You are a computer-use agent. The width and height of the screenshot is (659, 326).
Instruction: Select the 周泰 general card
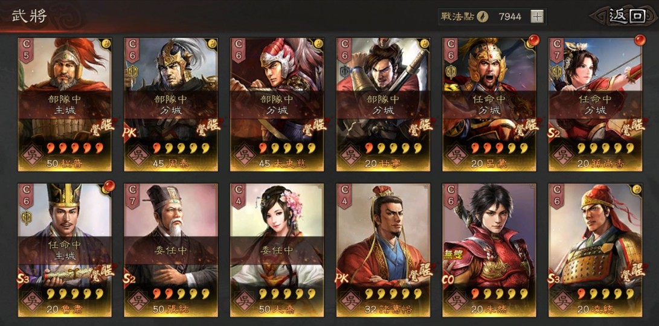tap(171, 104)
